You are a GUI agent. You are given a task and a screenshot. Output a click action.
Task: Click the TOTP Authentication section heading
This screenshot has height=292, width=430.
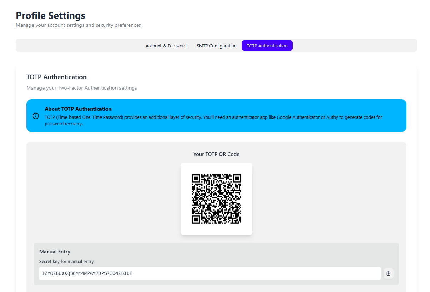[x=56, y=77]
